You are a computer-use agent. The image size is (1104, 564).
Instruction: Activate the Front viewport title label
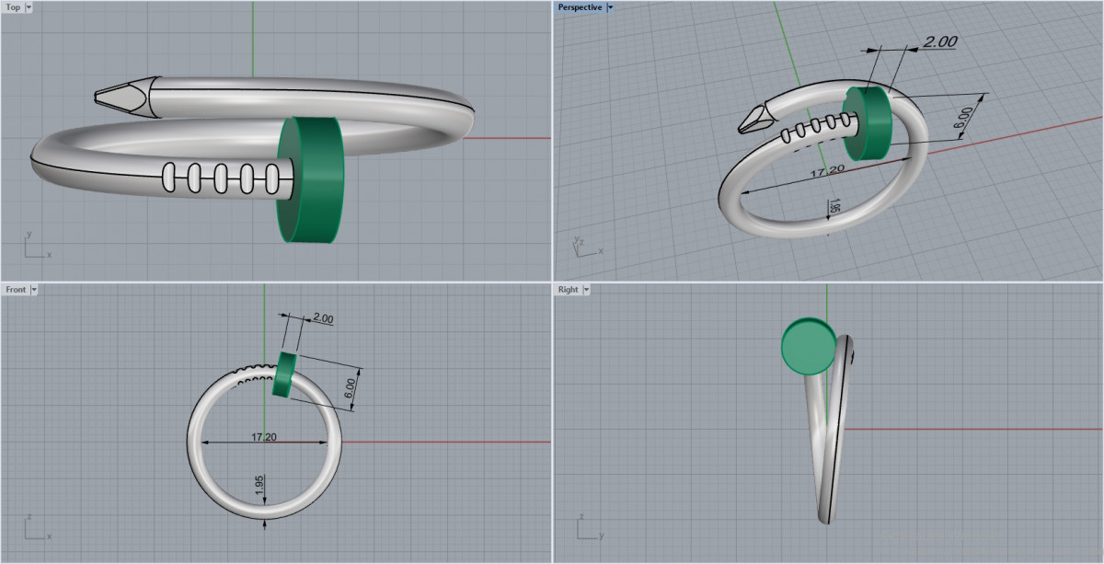[x=16, y=290]
